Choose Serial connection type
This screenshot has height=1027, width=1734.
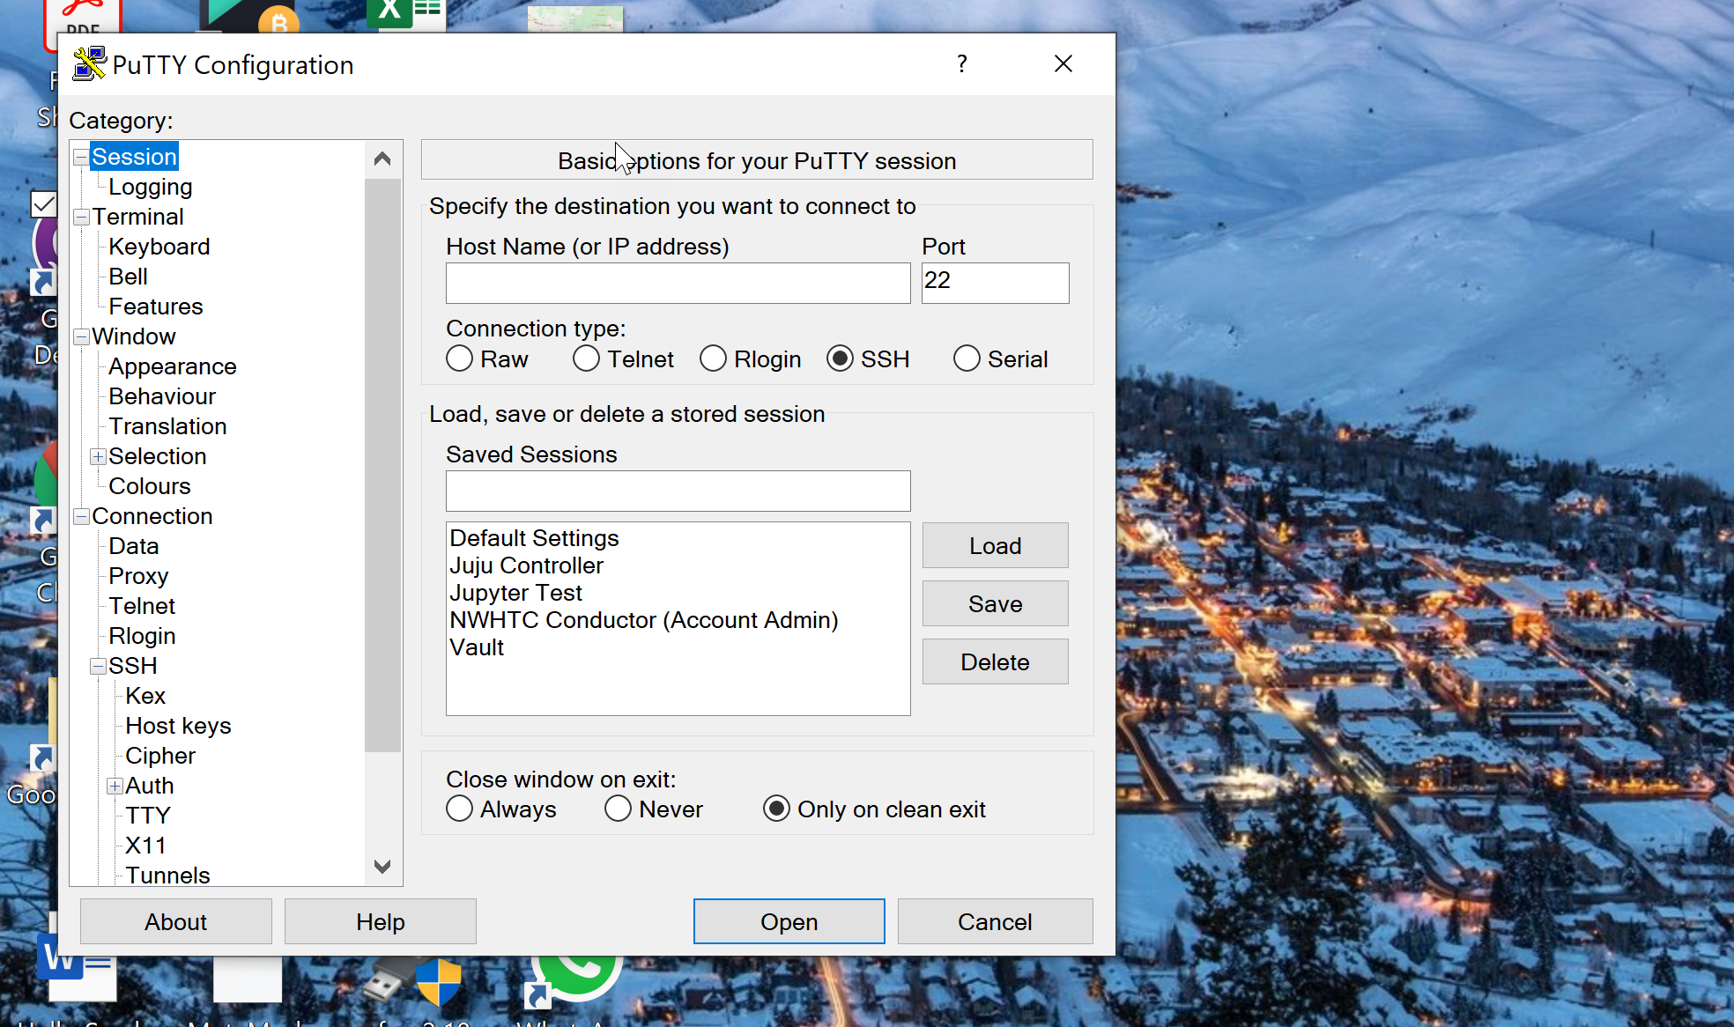(x=967, y=359)
